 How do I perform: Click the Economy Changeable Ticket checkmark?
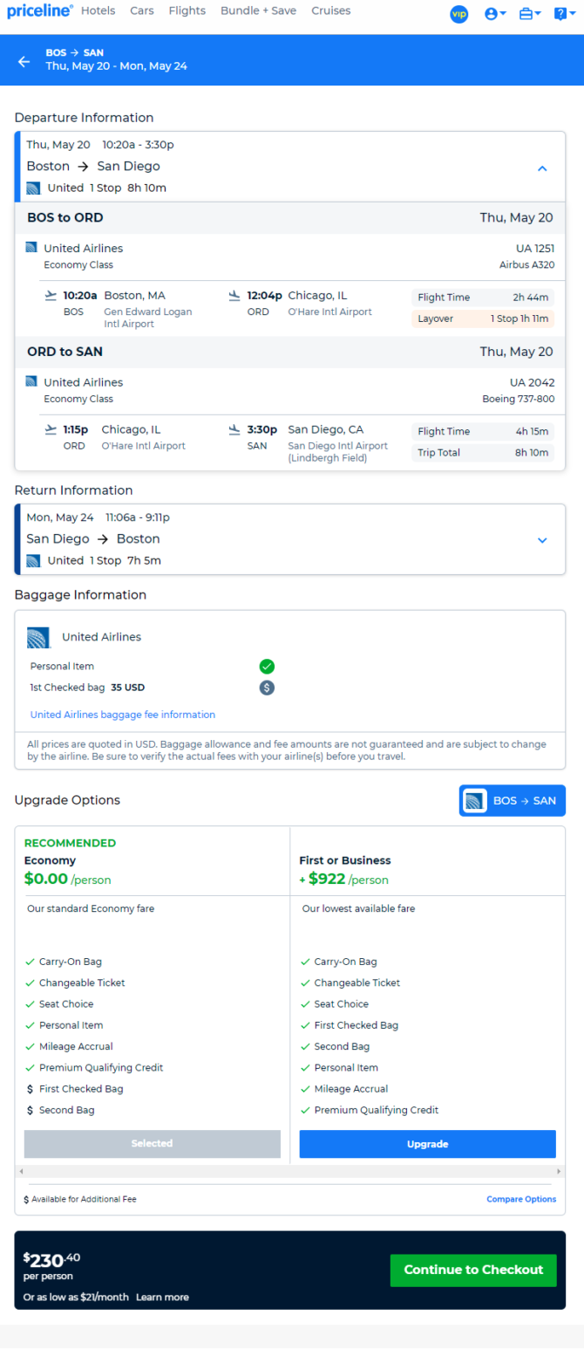pyautogui.click(x=30, y=983)
